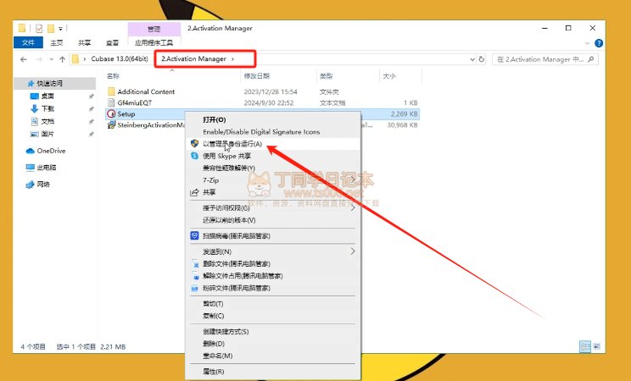The image size is (631, 381).
Task: Open OneDrive in the navigation pane
Action: (49, 151)
